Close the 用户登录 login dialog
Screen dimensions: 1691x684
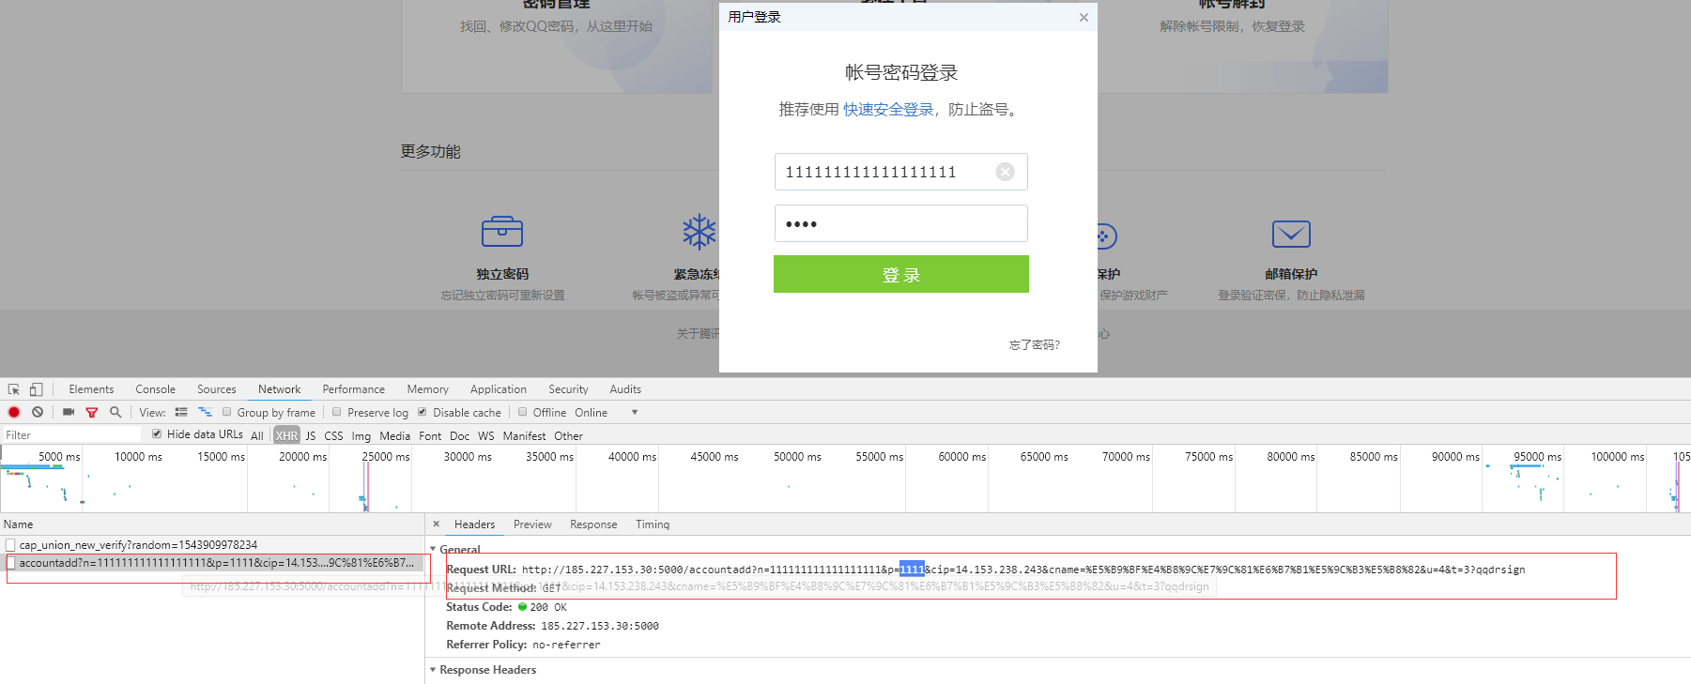[1084, 17]
